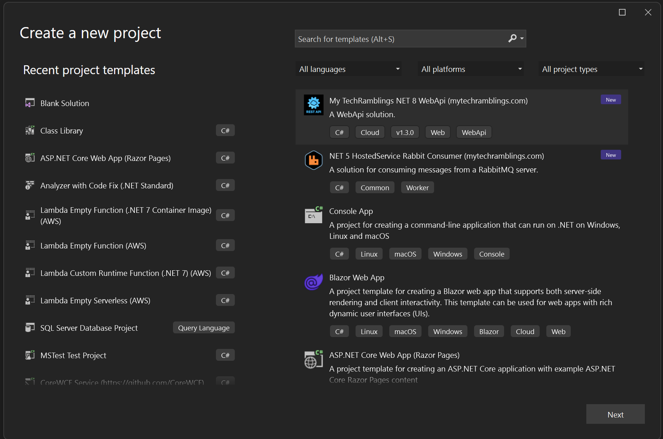Click the WebApi tag
The image size is (663, 439).
coord(474,132)
